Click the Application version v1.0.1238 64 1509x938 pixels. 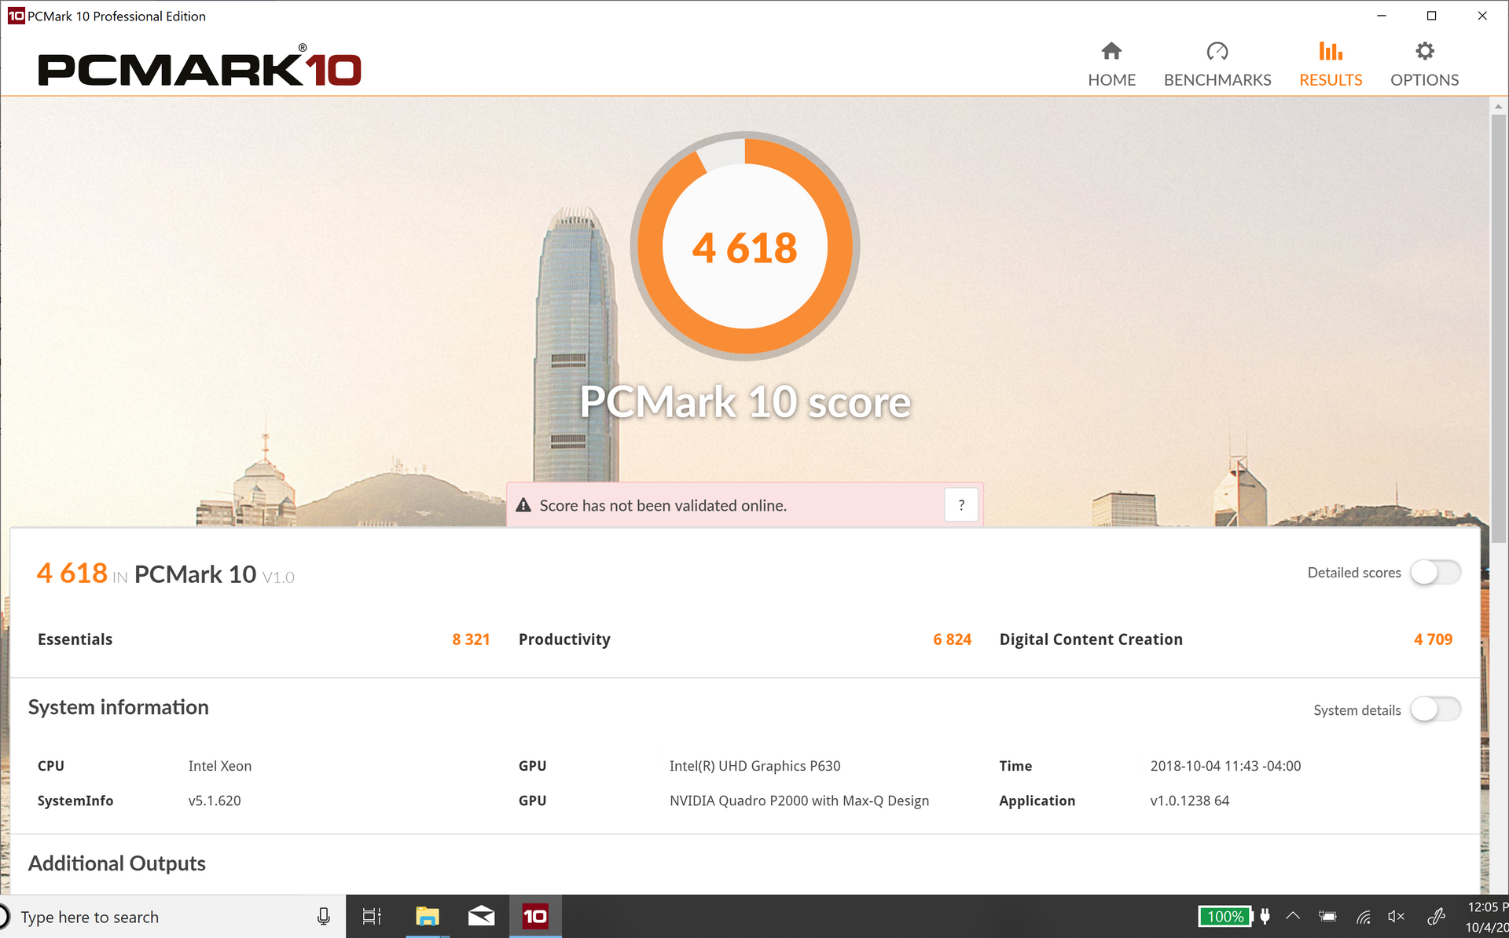pyautogui.click(x=1189, y=801)
